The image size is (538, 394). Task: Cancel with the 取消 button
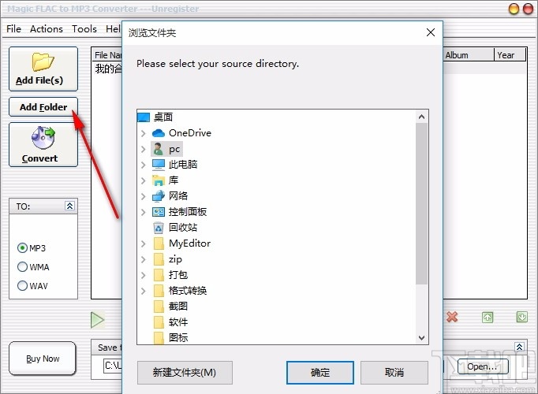pyautogui.click(x=394, y=373)
